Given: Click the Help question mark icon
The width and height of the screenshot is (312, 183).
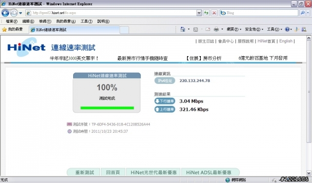Looking at the screenshot, I should [x=287, y=29].
